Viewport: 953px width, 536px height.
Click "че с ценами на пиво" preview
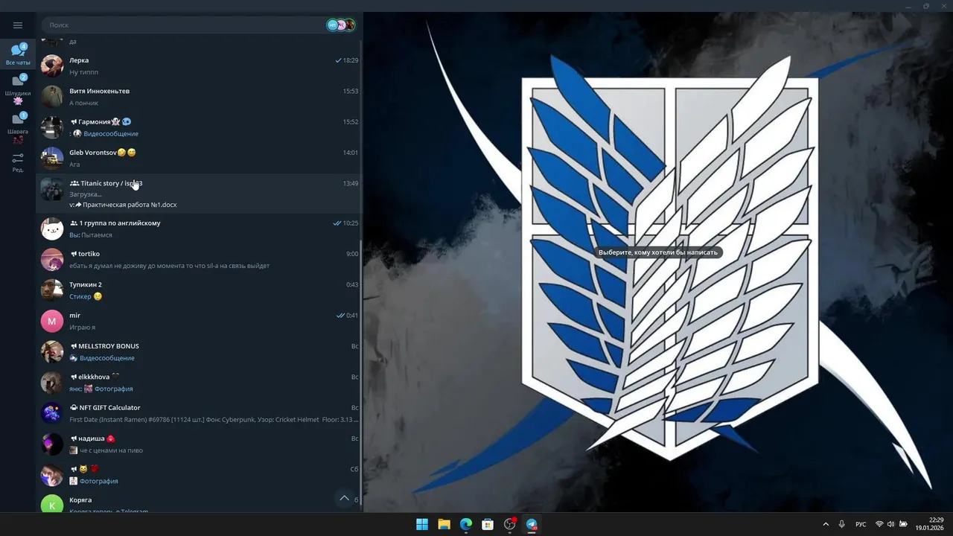[x=111, y=450]
